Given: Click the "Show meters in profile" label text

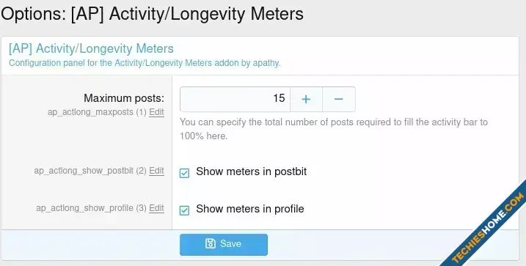Looking at the screenshot, I should tap(250, 209).
